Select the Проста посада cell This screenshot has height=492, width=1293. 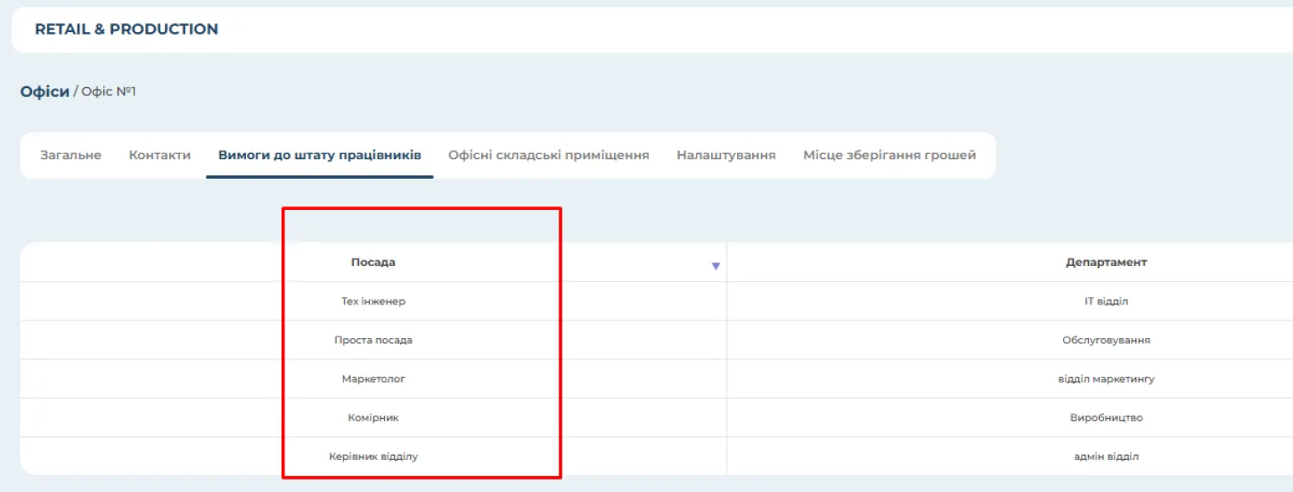coord(373,340)
